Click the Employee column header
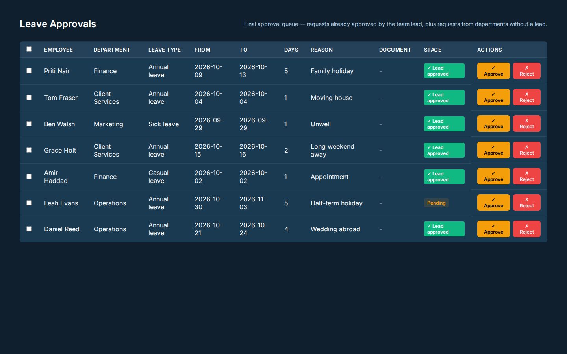Screen dimensions: 567x354 (x=58, y=50)
